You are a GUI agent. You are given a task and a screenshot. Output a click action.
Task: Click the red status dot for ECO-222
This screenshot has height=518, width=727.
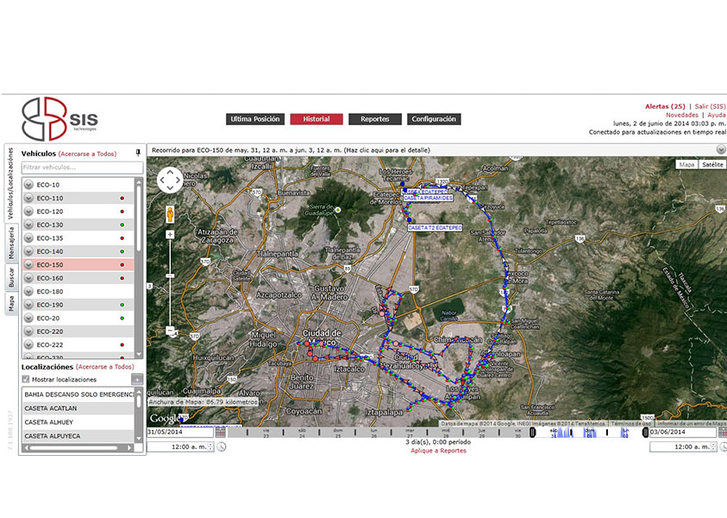click(122, 344)
